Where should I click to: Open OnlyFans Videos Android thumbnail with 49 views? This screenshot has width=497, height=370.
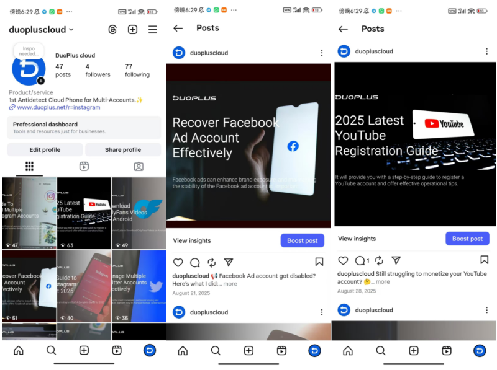139,213
